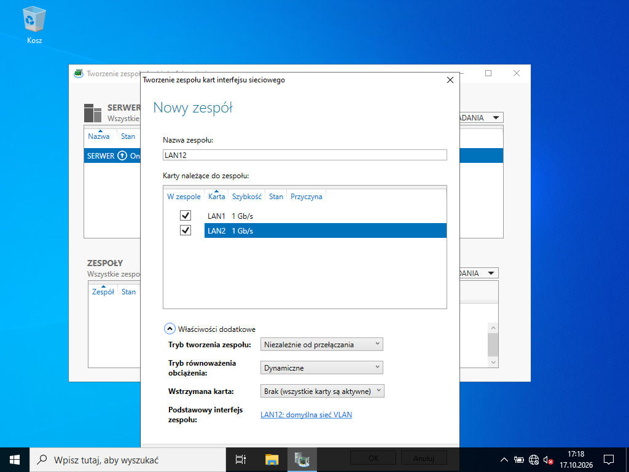
Task: Open the ZESPOŁY section ZADANIA dropdown
Action: [479, 273]
